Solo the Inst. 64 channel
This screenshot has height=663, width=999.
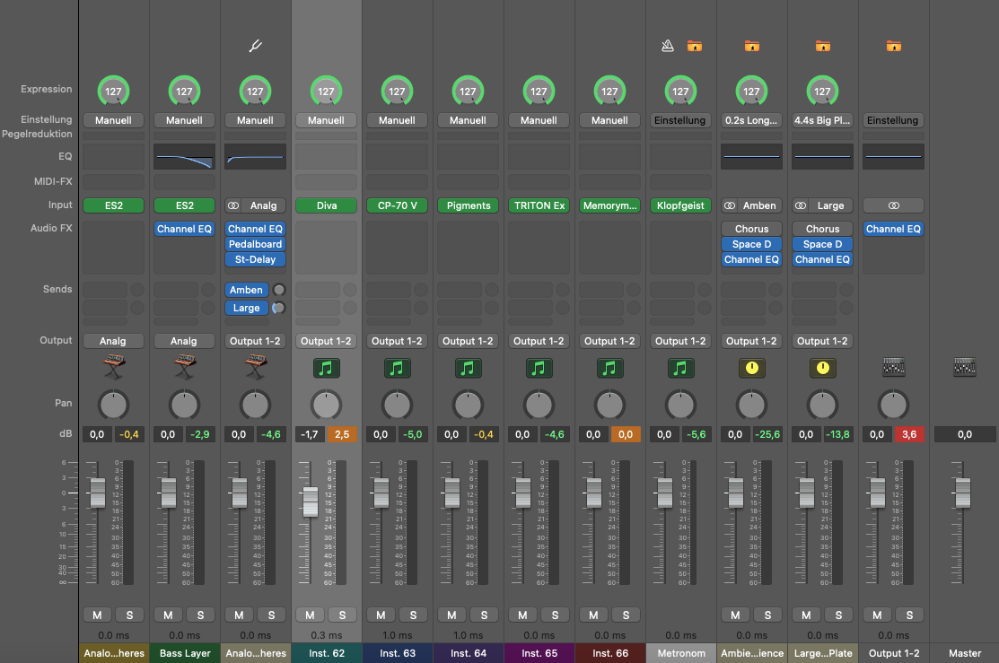[x=484, y=615]
